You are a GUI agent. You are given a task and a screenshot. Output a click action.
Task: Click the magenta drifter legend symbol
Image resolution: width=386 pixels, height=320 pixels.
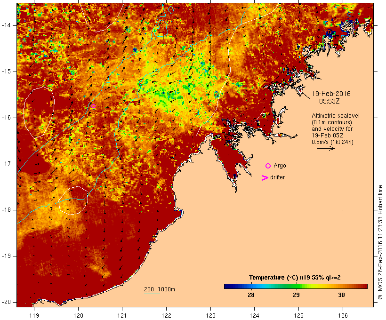coord(265,178)
